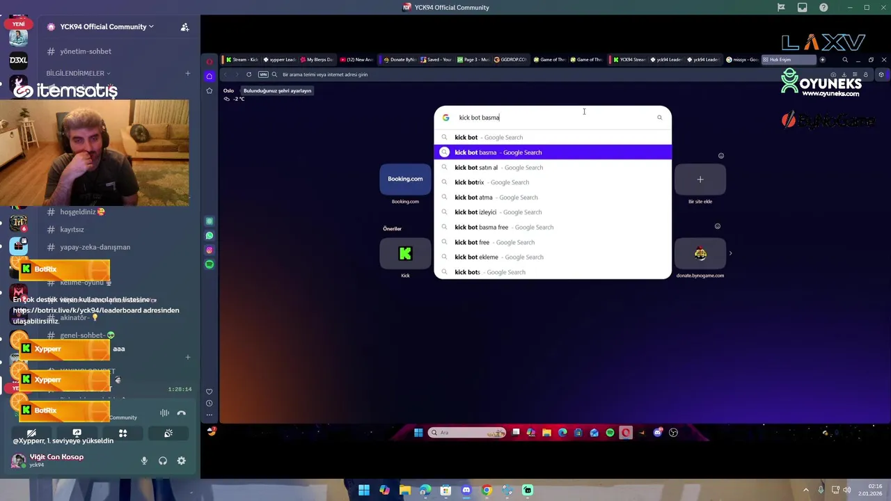Screen dimensions: 891x501
Task: Open Instagram in Opera sidebar
Action: pyautogui.click(x=209, y=250)
